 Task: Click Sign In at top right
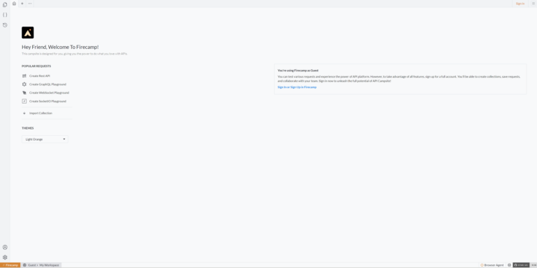pos(520,3)
